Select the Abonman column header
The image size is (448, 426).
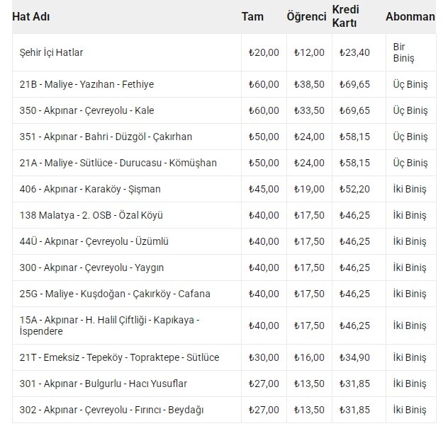[x=410, y=16]
